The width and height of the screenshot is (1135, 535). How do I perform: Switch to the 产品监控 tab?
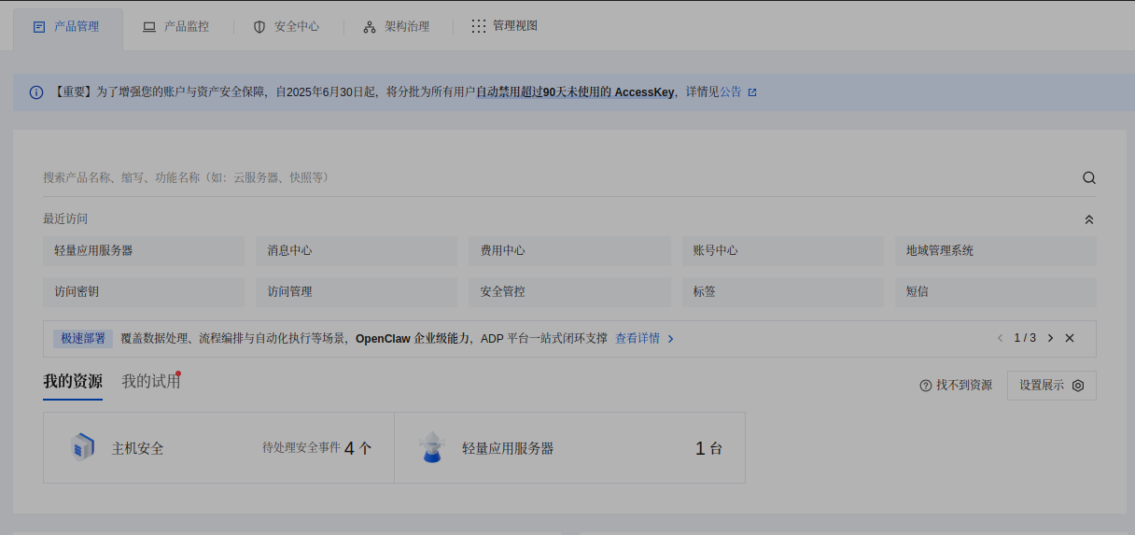(175, 27)
